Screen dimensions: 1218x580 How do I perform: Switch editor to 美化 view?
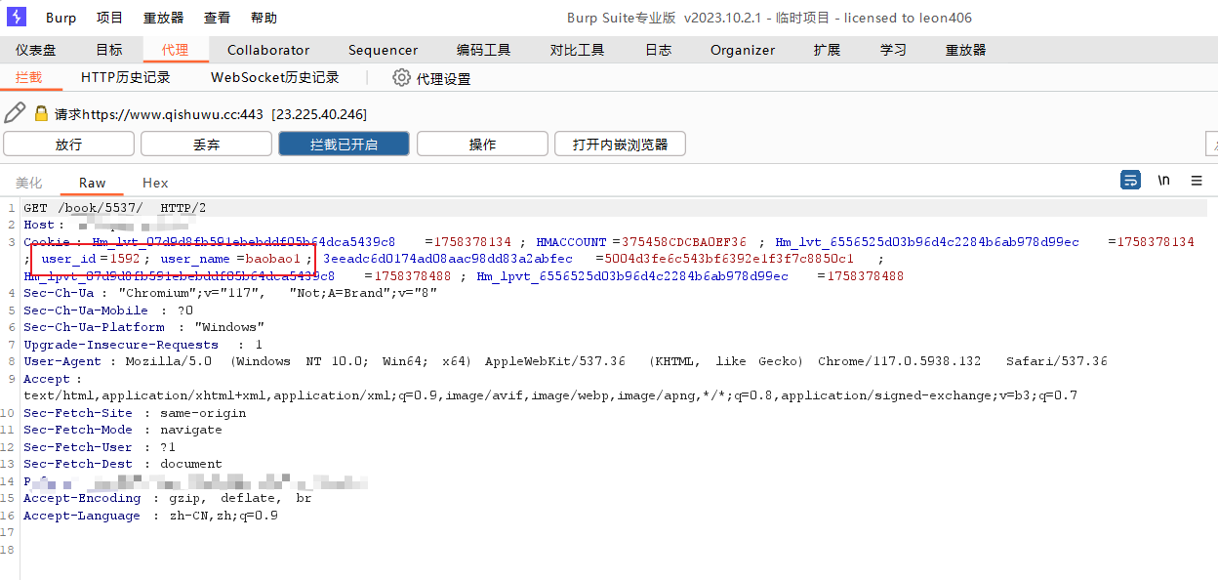pyautogui.click(x=29, y=183)
